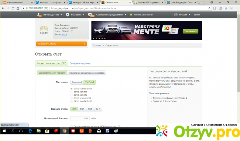The image size is (240, 141).
Task: Click the settings gear icon in top menu
Action: [68, 15]
